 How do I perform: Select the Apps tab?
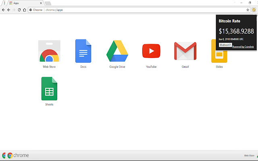(x=25, y=3)
